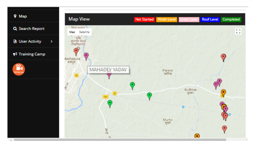Open Search Report in the sidebar

point(33,29)
